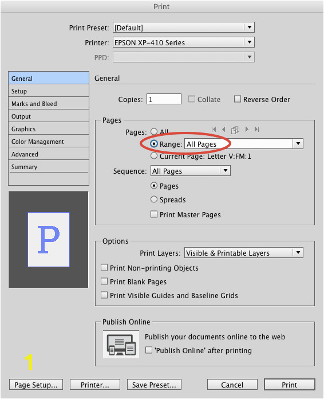Click the Publish Online devices icon
This screenshot has width=324, height=399.
pos(121,345)
